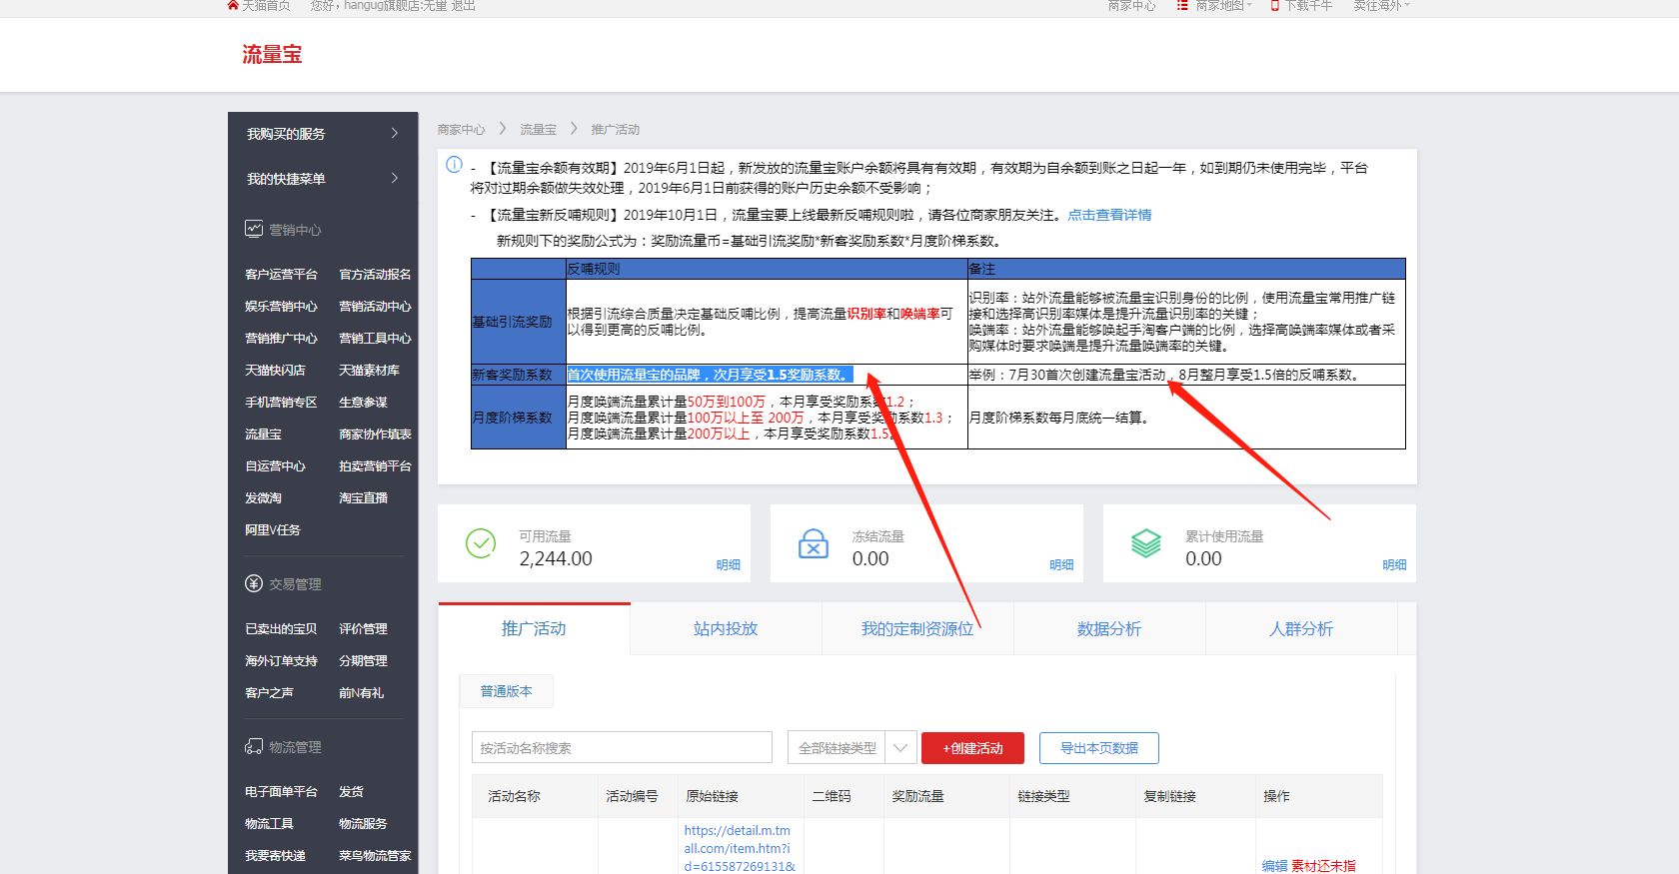The image size is (1679, 874).
Task: Click the 冻结流量 locked bag icon
Action: (814, 543)
